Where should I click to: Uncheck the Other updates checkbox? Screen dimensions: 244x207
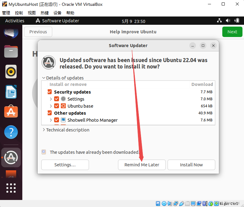50,113
